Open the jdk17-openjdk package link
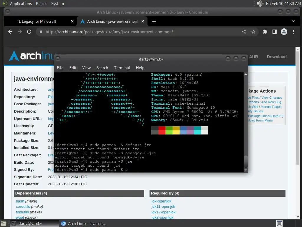The width and height of the screenshot is (302, 227). tap(163, 212)
